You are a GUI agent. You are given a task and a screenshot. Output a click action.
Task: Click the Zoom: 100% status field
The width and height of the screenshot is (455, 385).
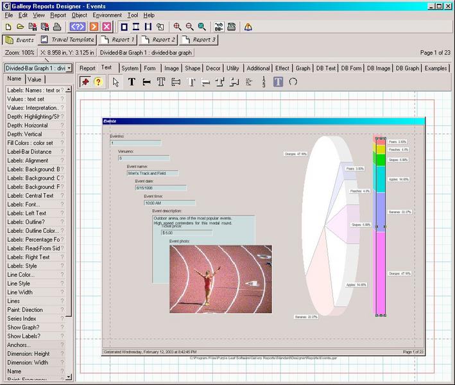pos(20,53)
